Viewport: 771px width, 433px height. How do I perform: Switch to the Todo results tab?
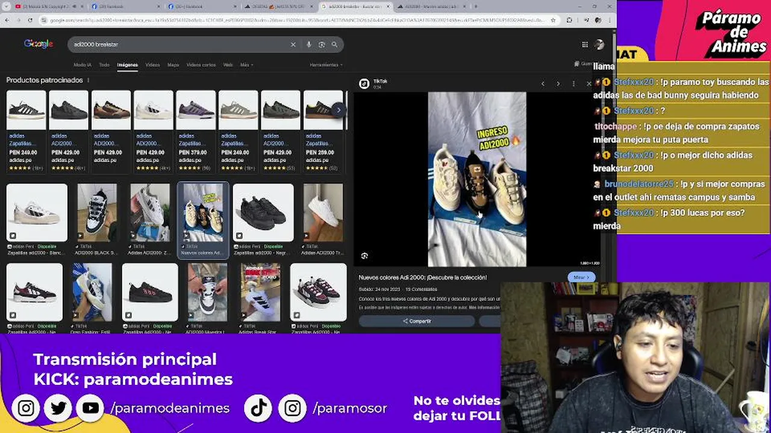coord(104,65)
